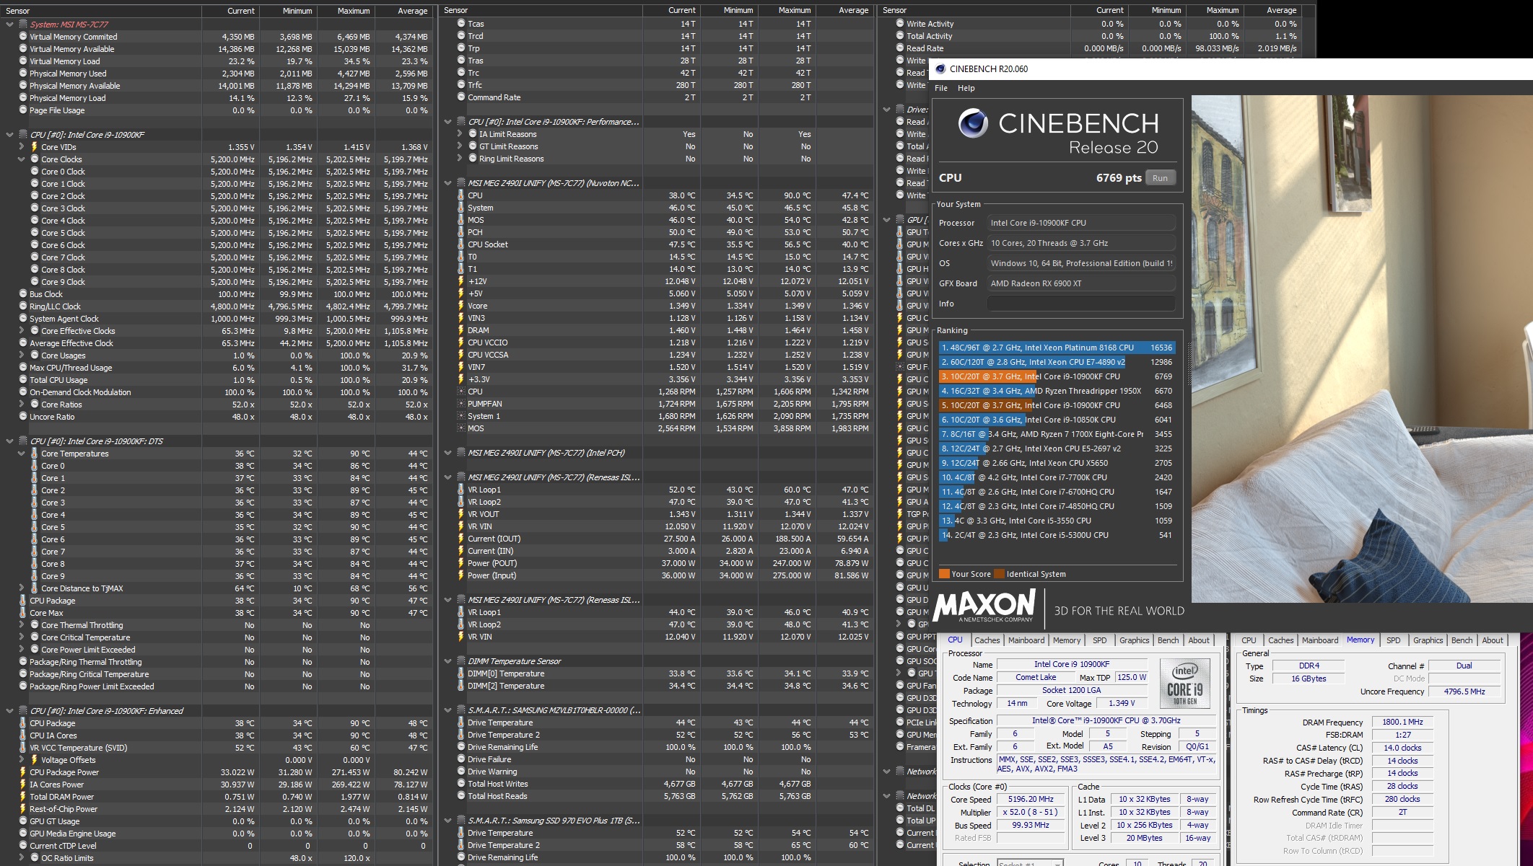Viewport: 1533px width, 866px height.
Task: Click the Ring/LLC Clock row
Action: click(217, 306)
